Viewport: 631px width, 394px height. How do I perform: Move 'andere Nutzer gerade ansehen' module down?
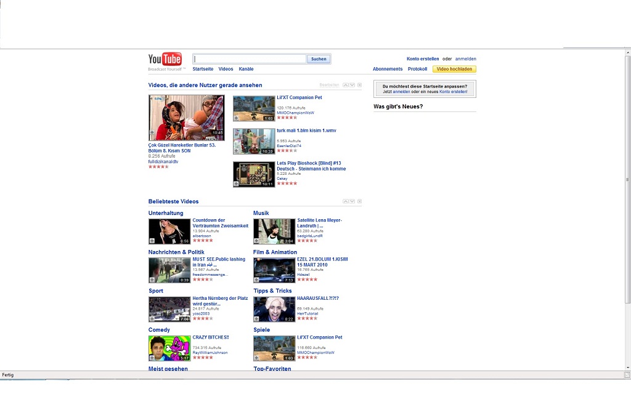pyautogui.click(x=352, y=85)
